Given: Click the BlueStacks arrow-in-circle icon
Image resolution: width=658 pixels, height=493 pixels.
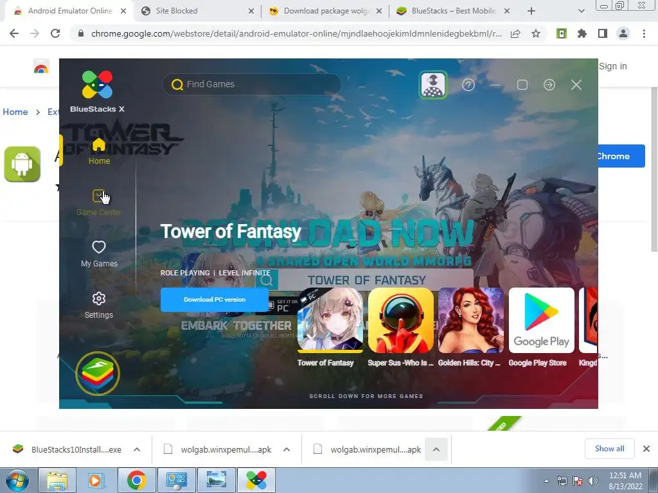Looking at the screenshot, I should click(x=549, y=85).
